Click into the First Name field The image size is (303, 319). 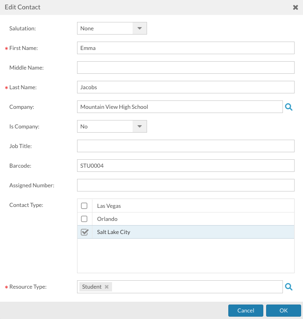click(x=185, y=48)
